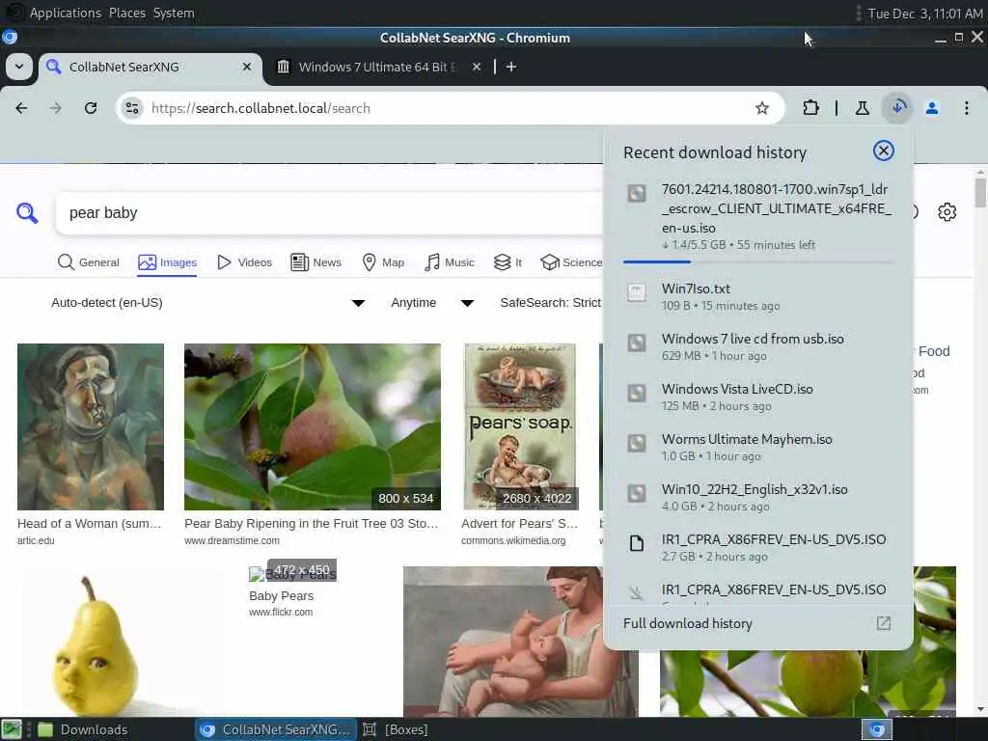Open SafeSearch: Strict dropdown
Image resolution: width=988 pixels, height=741 pixels.
(x=550, y=303)
